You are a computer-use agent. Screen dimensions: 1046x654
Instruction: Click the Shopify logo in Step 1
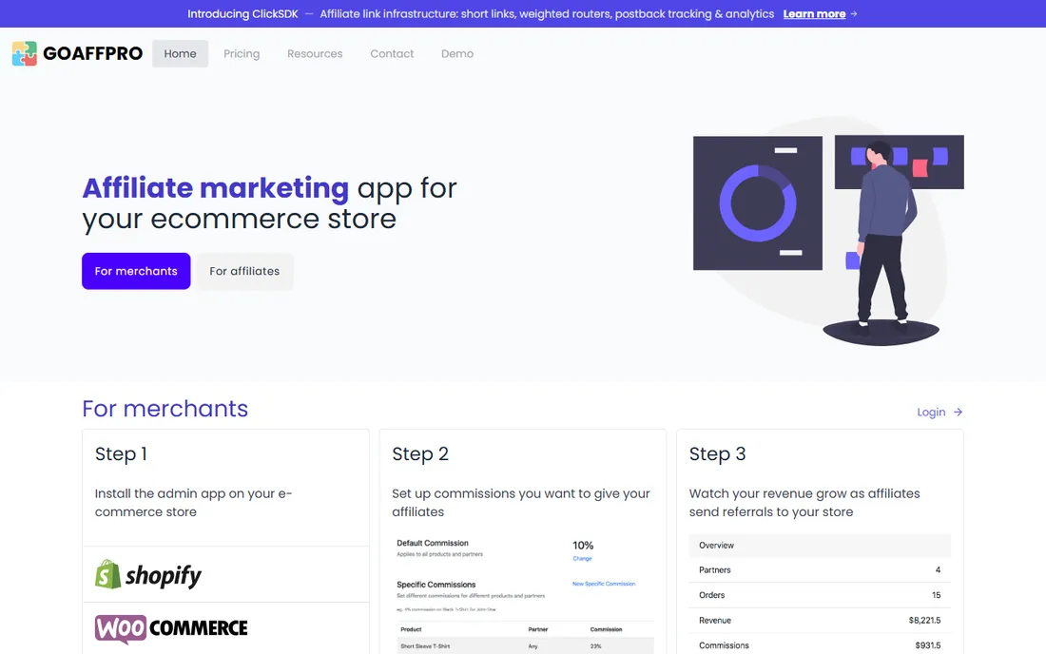148,575
